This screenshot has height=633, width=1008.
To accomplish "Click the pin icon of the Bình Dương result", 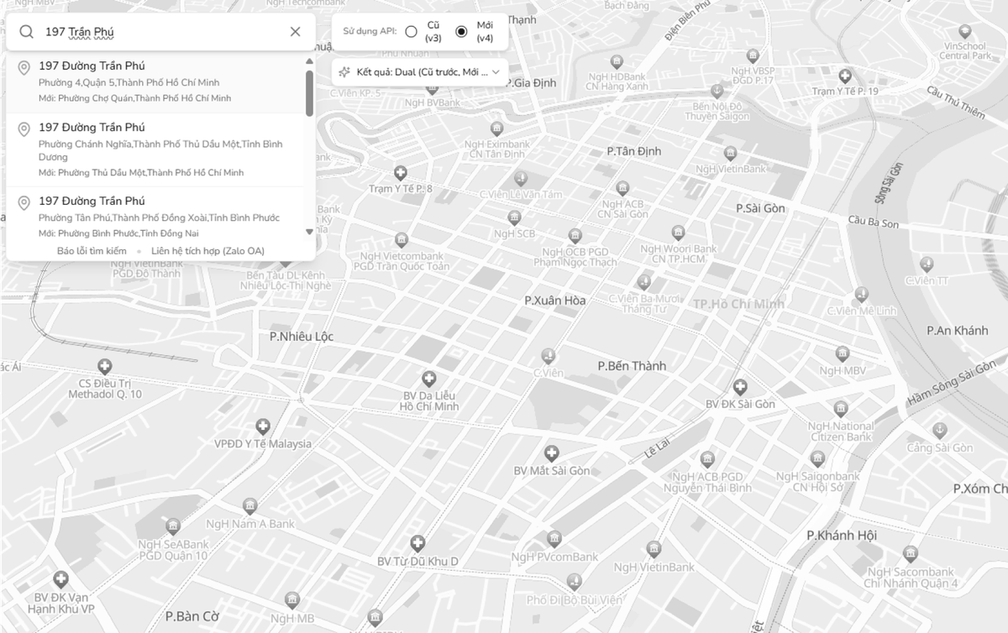I will (24, 129).
